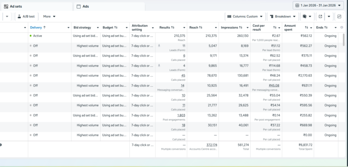Open export options caret beside export icon

329,16
